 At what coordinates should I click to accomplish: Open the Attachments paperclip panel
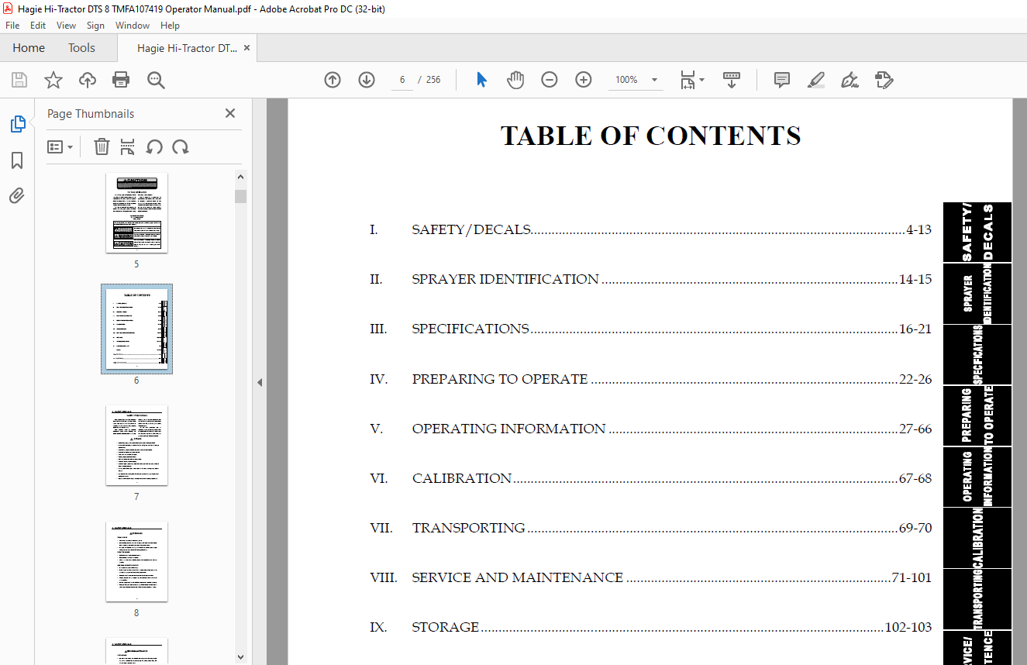pyautogui.click(x=17, y=196)
